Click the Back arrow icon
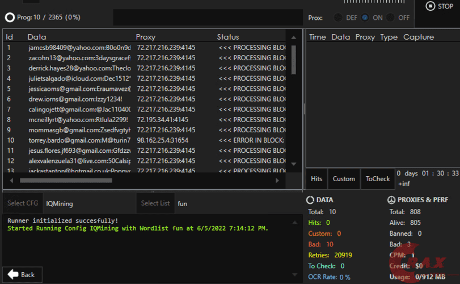 [x=13, y=274]
